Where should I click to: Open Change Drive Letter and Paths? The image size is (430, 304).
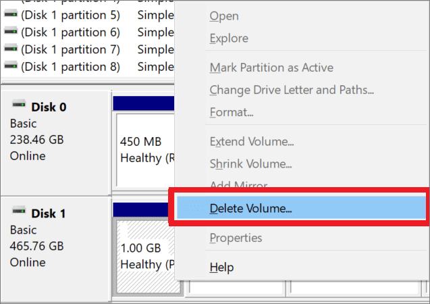click(292, 90)
